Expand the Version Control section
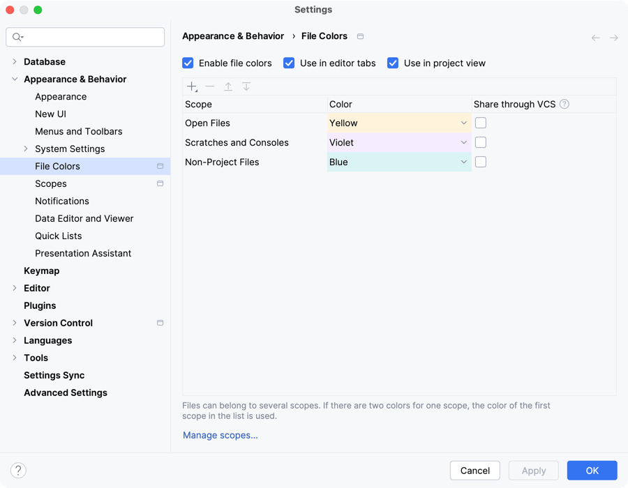This screenshot has width=628, height=488. pos(15,323)
